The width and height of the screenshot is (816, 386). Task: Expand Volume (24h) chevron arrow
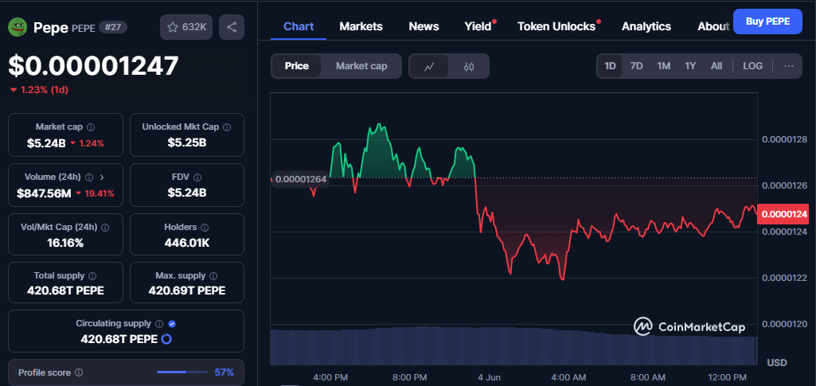tap(101, 177)
